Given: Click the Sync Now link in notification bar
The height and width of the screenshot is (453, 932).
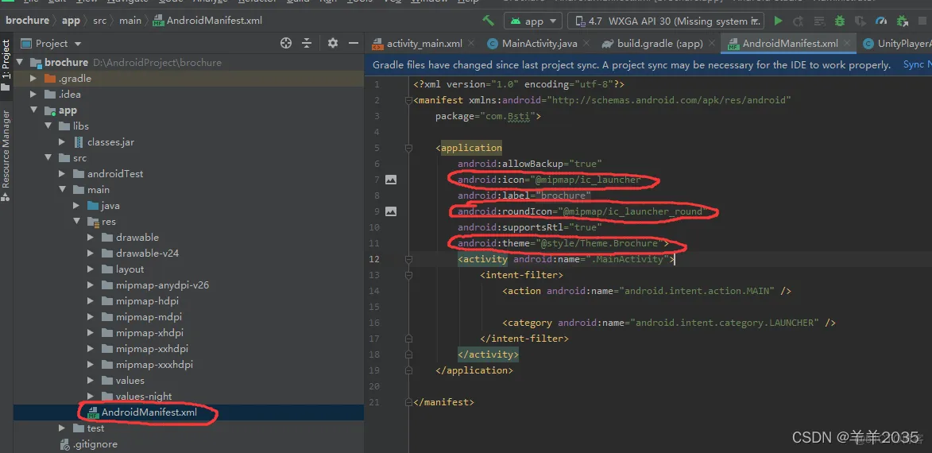Looking at the screenshot, I should click(917, 65).
